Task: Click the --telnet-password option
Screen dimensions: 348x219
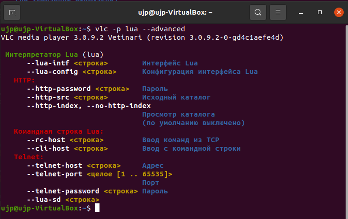Action: (63, 191)
